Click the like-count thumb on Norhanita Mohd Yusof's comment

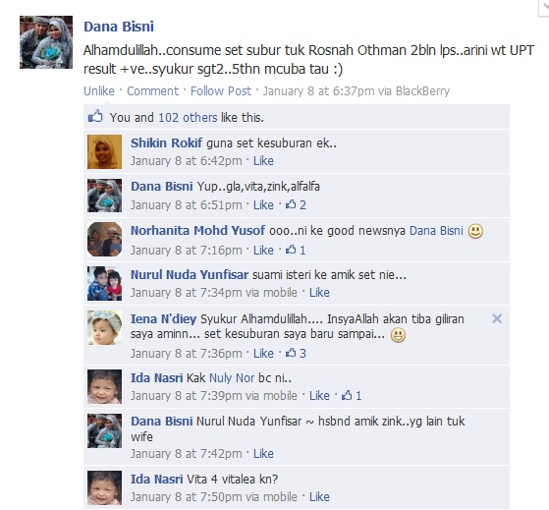pyautogui.click(x=291, y=250)
